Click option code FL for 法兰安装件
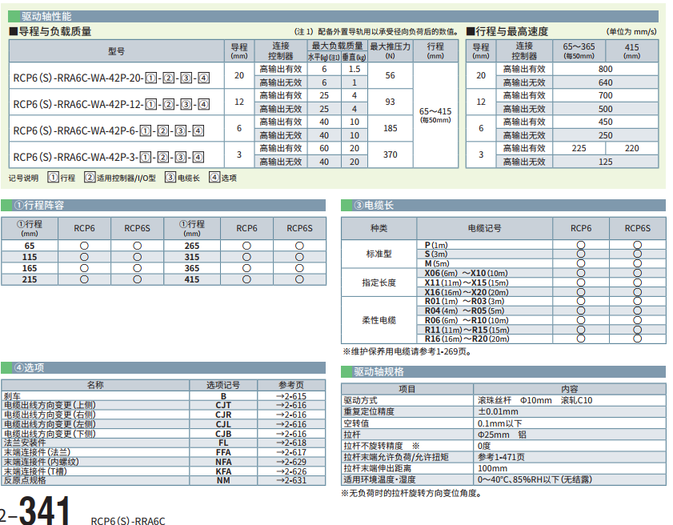Screen dimensions: 673x525 [x=223, y=443]
